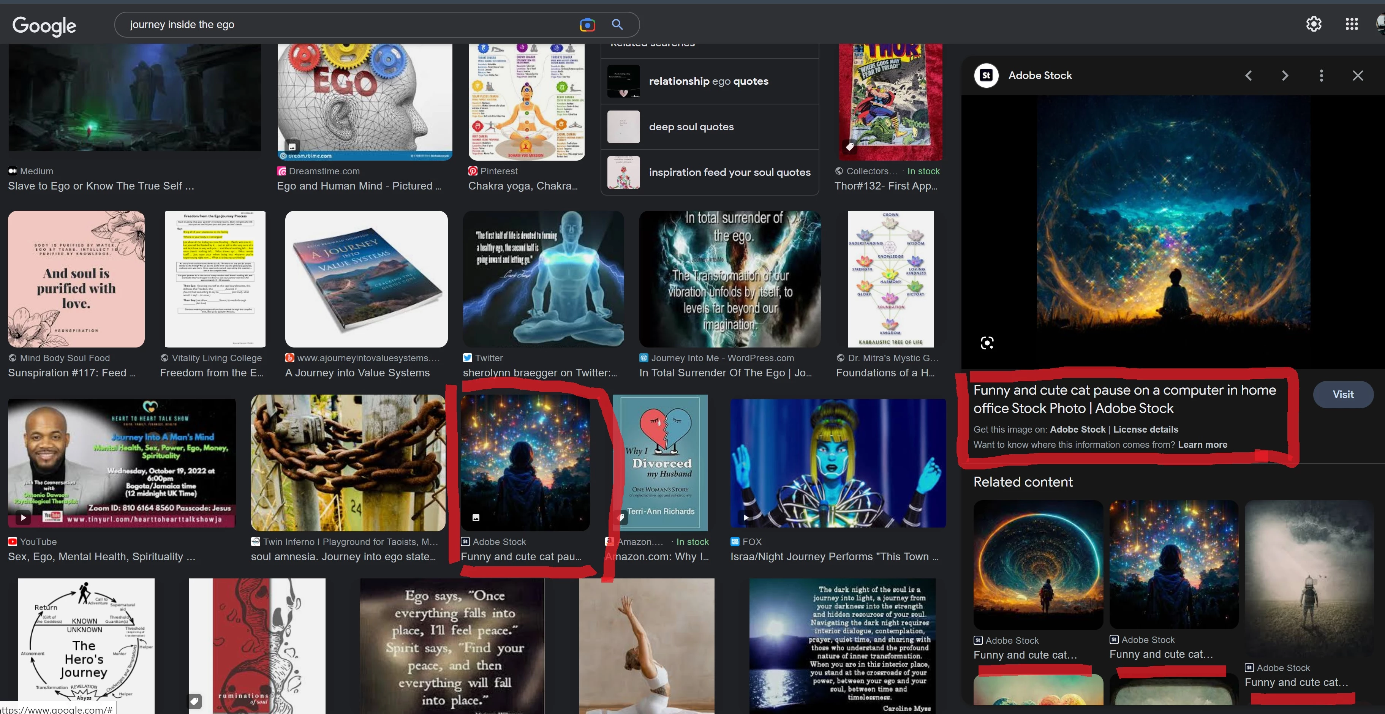Show next image in preview panel
Viewport: 1385px width, 714px height.
click(x=1285, y=76)
